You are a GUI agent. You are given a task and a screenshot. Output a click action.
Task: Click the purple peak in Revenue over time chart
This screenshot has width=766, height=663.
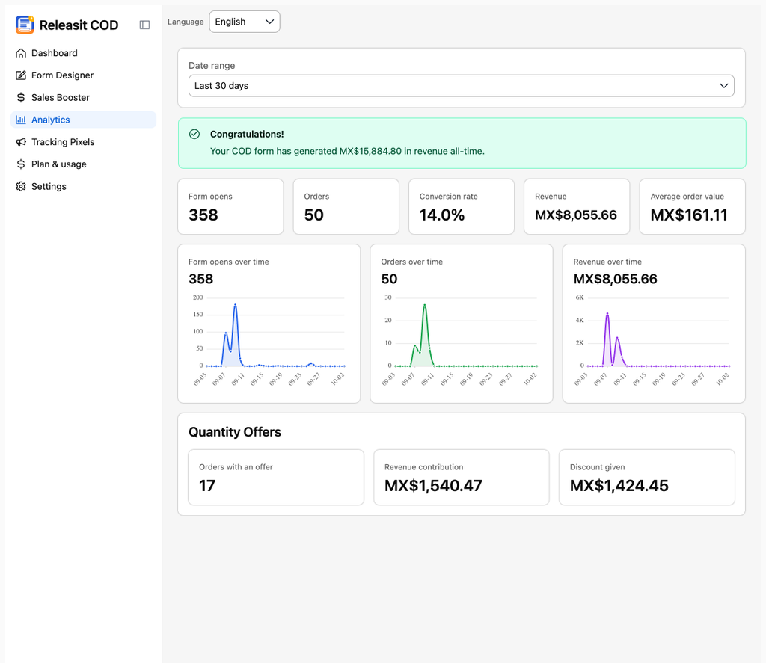click(607, 314)
